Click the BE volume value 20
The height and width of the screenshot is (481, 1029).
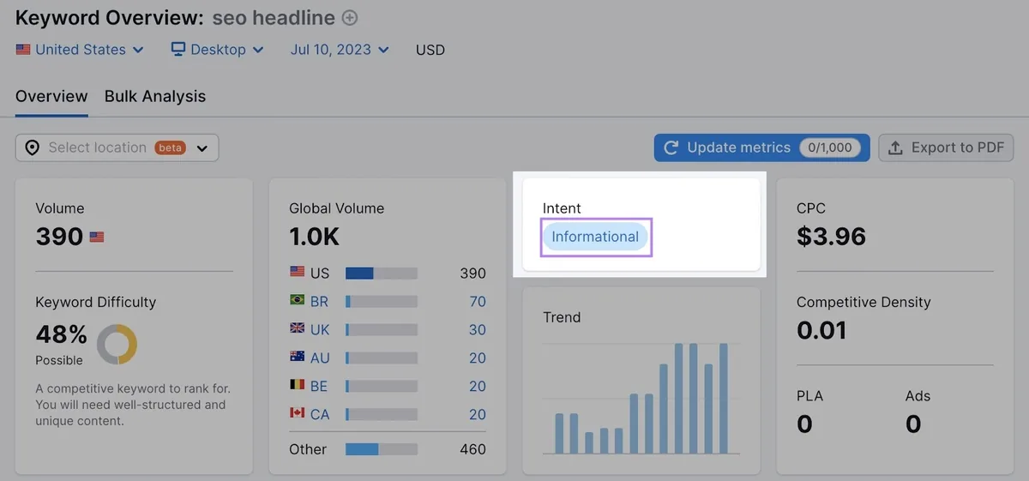tap(478, 387)
